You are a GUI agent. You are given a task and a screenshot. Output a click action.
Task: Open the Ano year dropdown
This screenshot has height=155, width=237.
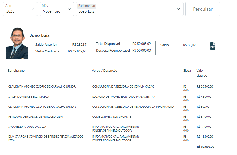pyautogui.click(x=20, y=9)
